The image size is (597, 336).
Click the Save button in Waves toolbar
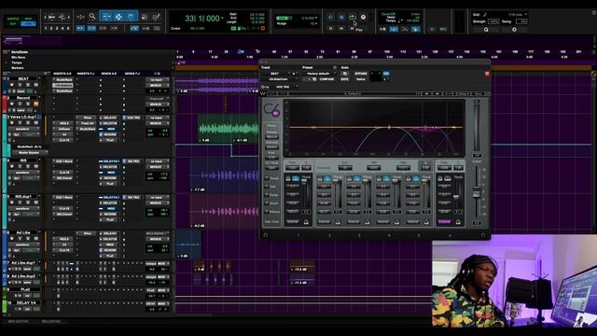tap(479, 93)
